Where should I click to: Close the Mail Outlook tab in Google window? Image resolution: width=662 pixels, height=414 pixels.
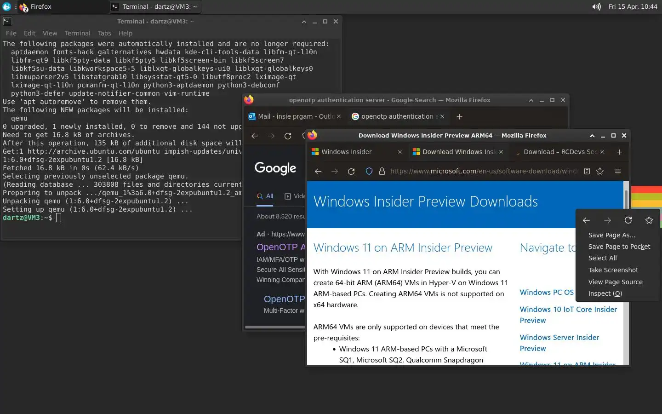tap(339, 116)
